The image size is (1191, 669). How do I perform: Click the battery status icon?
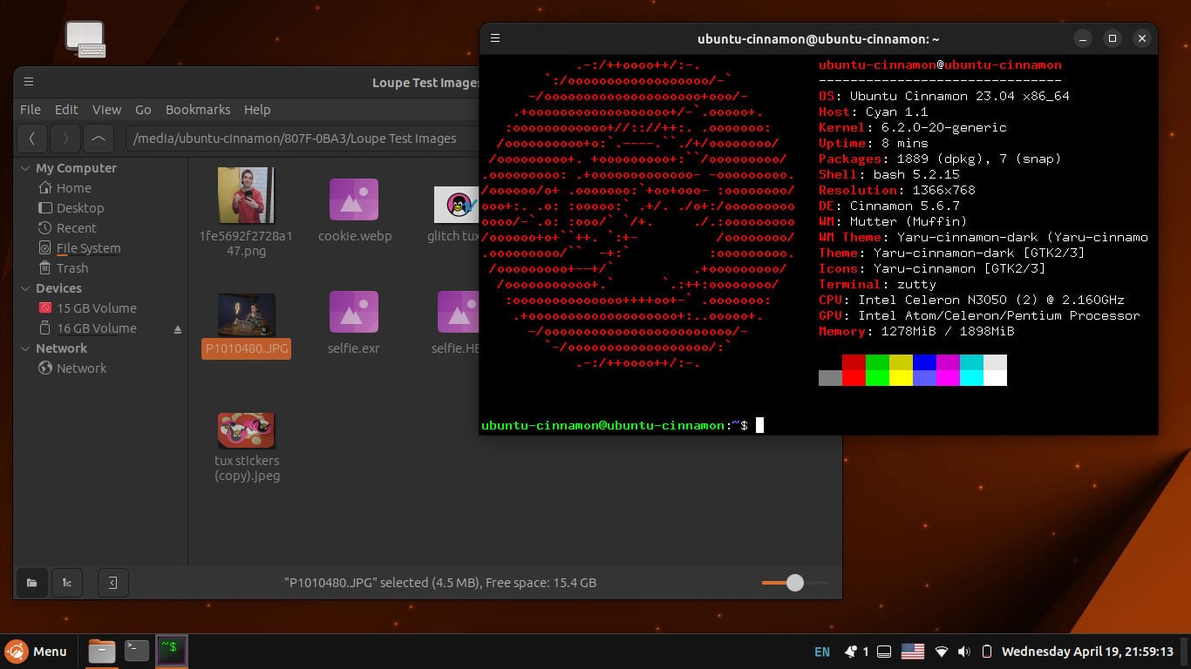click(986, 651)
